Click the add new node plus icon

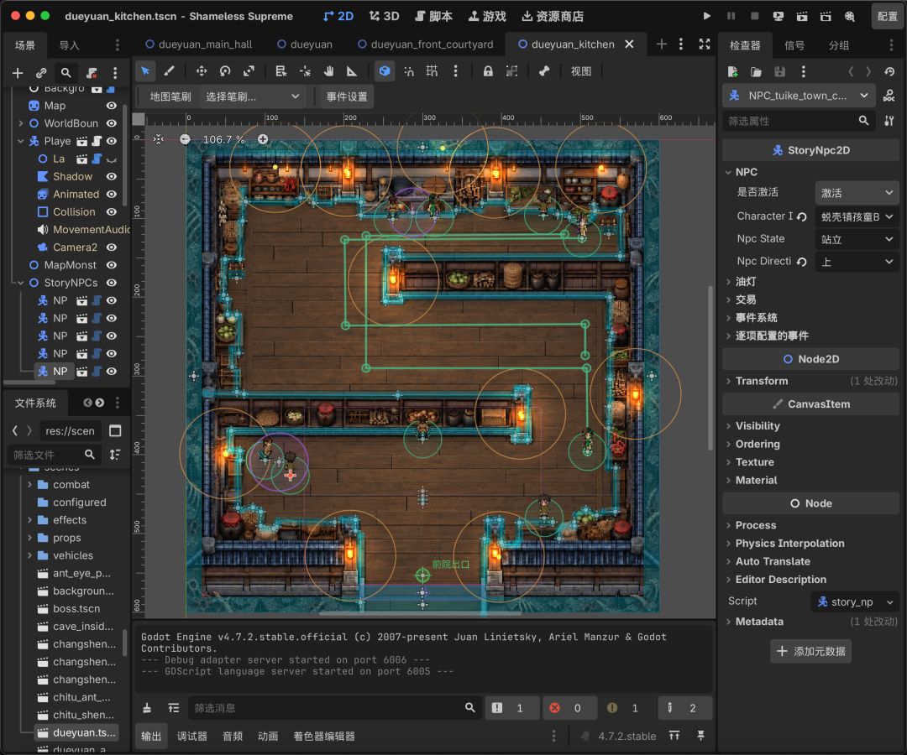coord(18,73)
